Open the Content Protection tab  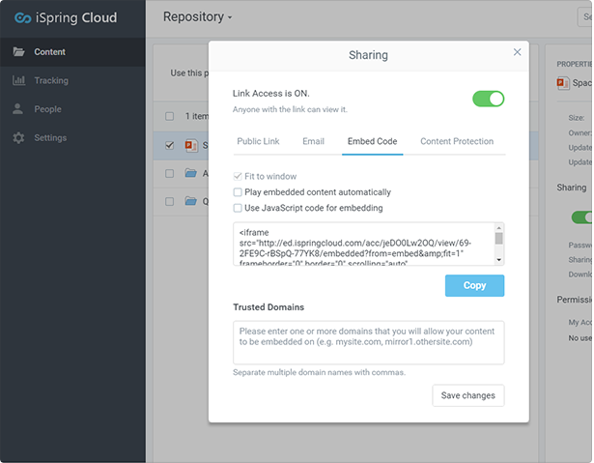pos(457,141)
